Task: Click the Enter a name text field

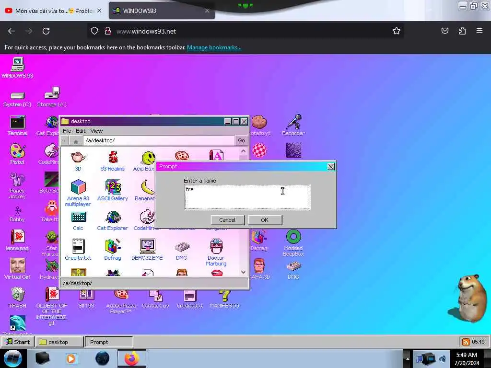Action: [x=247, y=197]
